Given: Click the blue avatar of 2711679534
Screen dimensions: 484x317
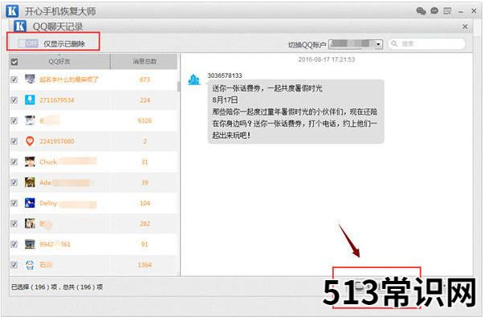Looking at the screenshot, I should 30,100.
